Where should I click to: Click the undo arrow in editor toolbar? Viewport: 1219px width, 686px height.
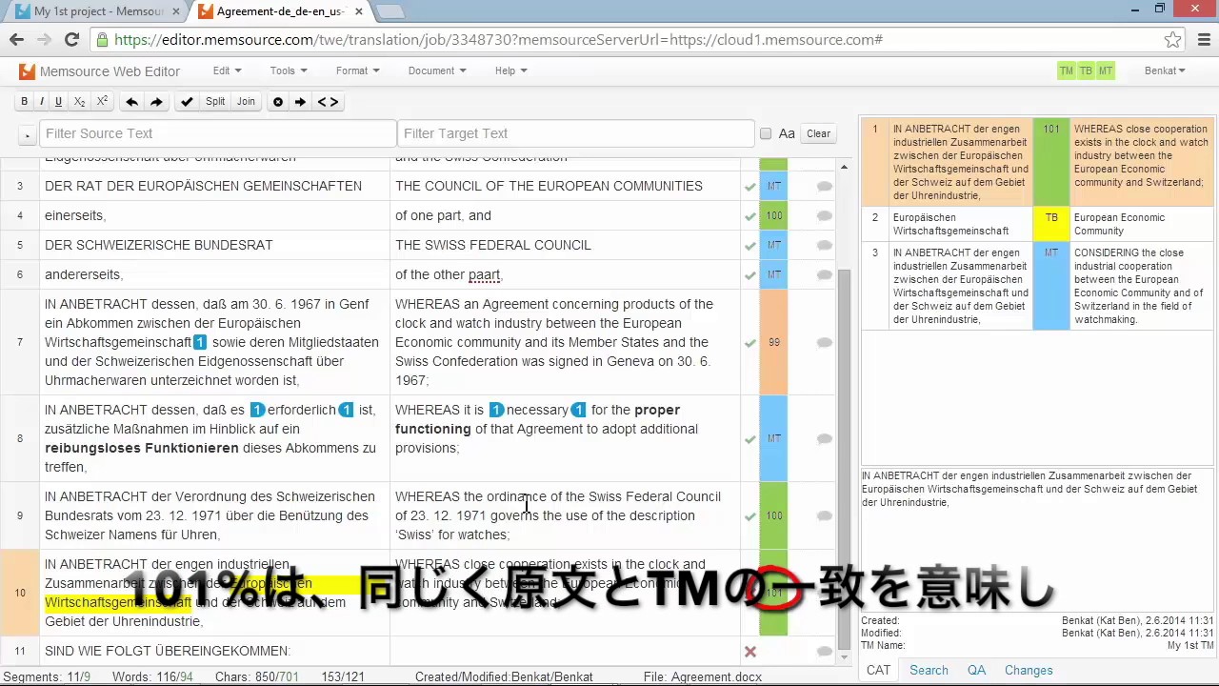tap(132, 102)
